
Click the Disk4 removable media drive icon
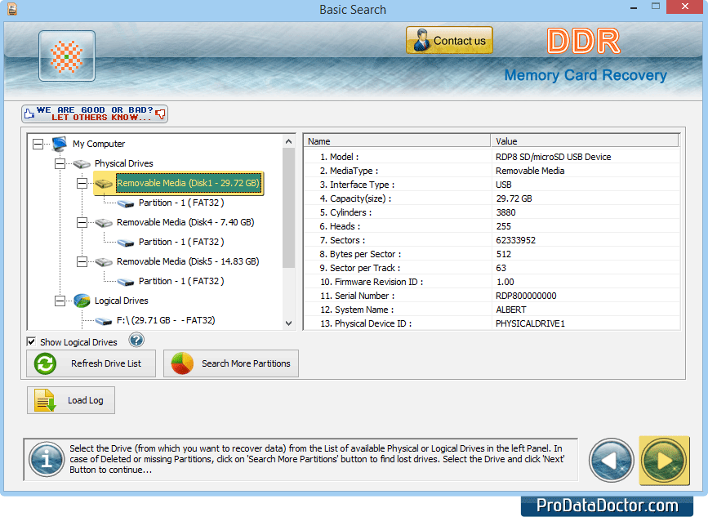(x=104, y=223)
